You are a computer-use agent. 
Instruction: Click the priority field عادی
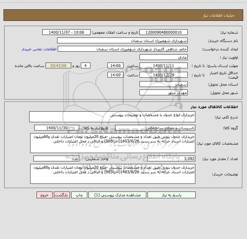[164, 57]
